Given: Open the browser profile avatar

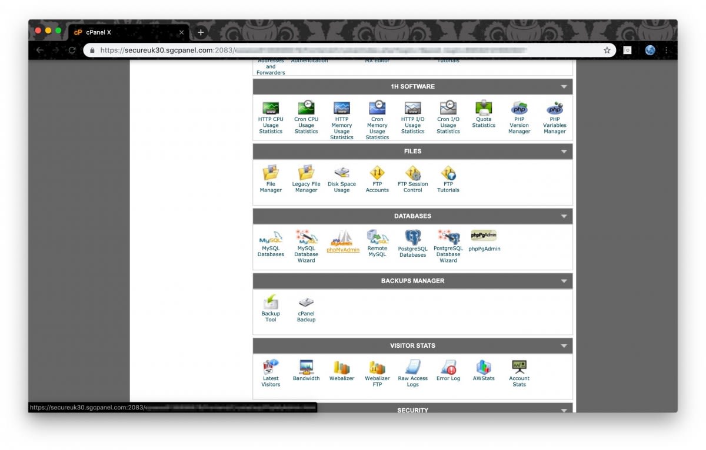Looking at the screenshot, I should [x=650, y=51].
